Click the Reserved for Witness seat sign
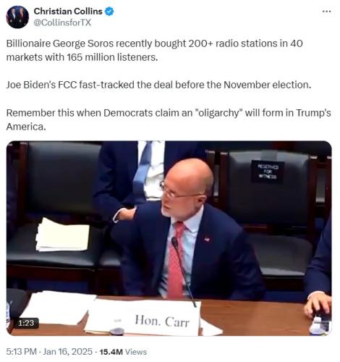The height and width of the screenshot is (362, 340). 267,172
